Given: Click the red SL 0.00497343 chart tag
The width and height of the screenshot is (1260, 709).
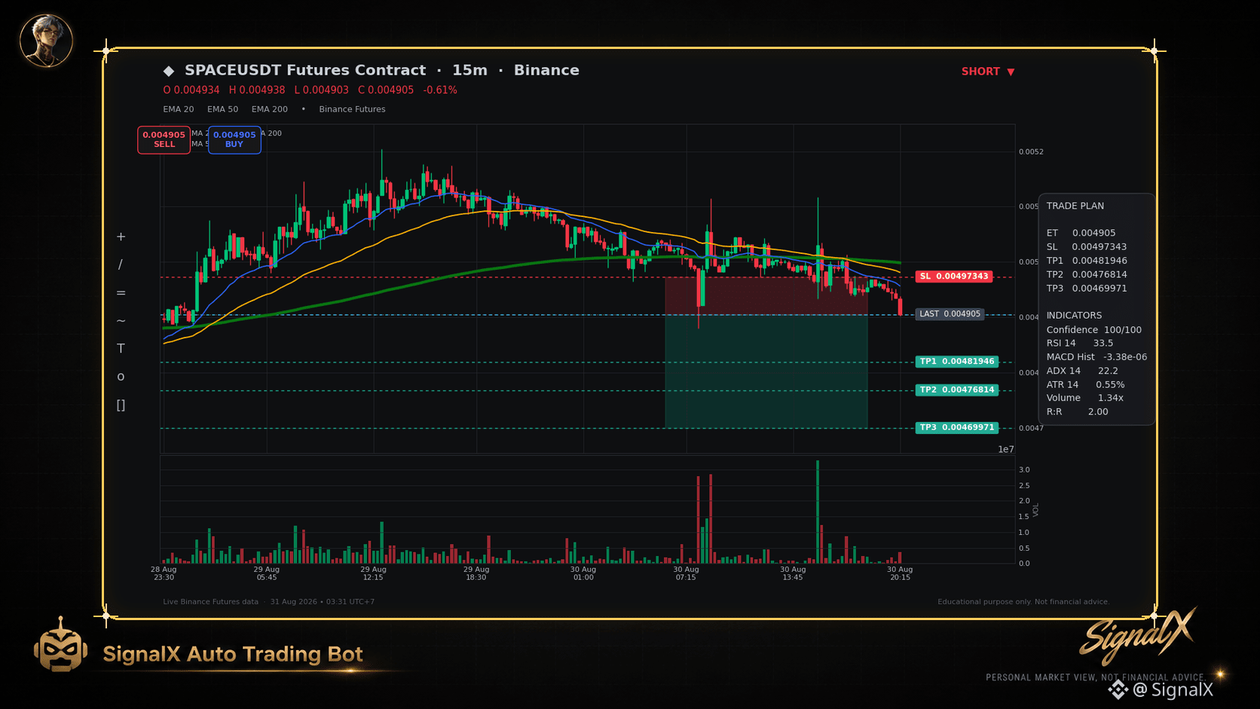Looking at the screenshot, I should tap(953, 277).
